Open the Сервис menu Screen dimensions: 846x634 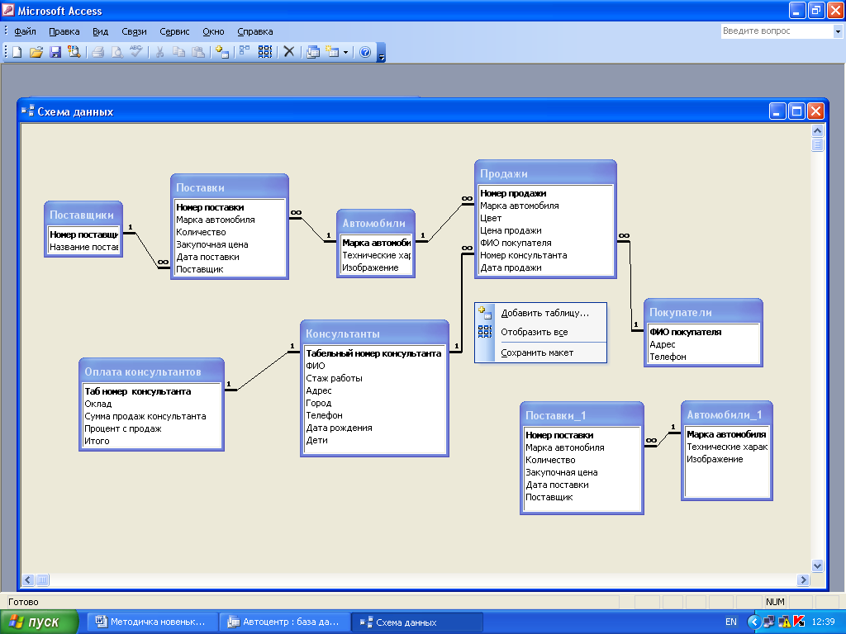(174, 31)
